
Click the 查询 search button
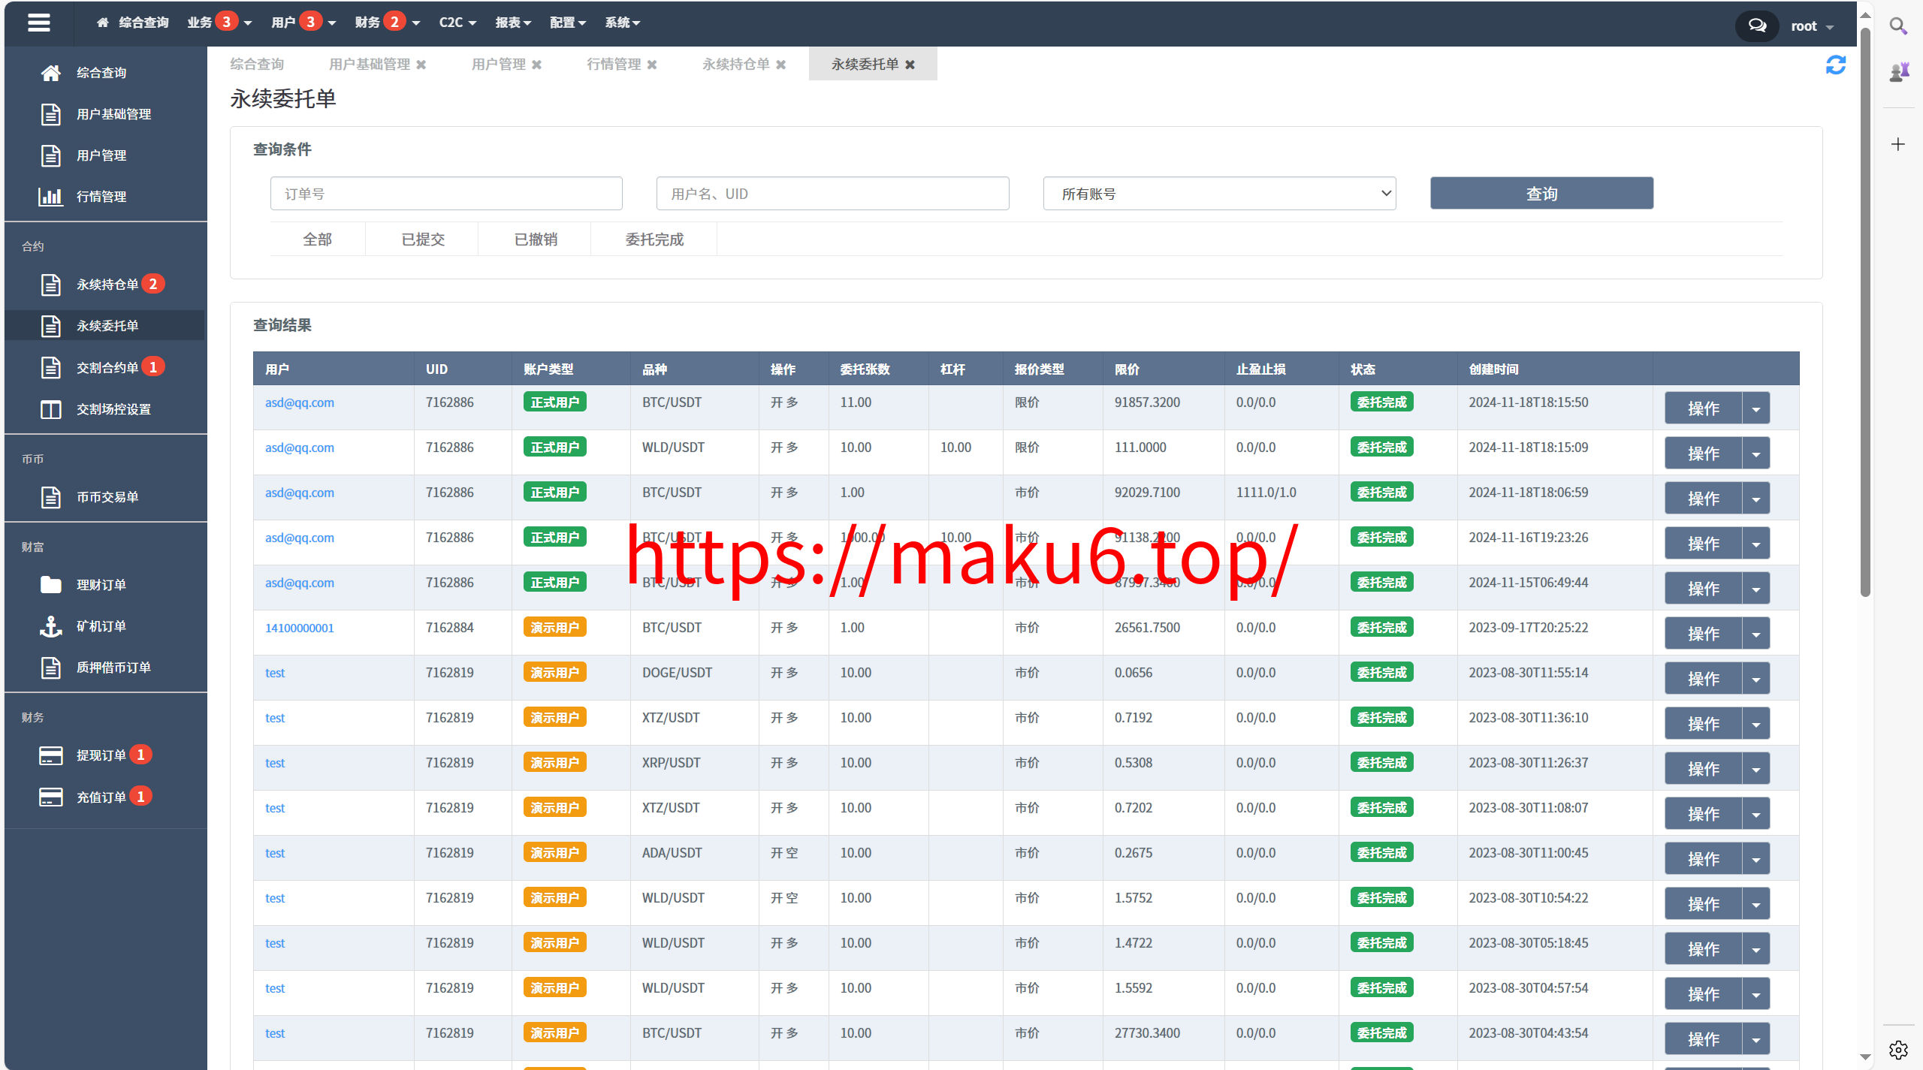point(1541,194)
